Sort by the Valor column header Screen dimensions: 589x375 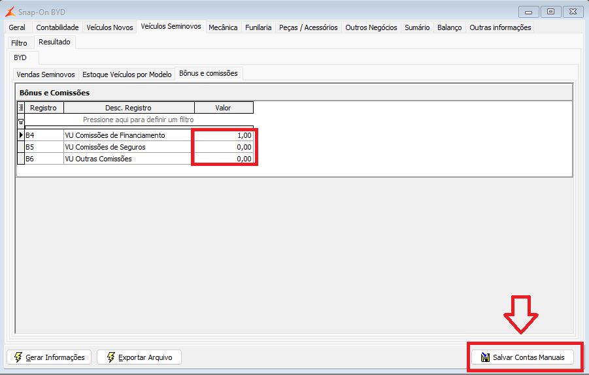224,108
